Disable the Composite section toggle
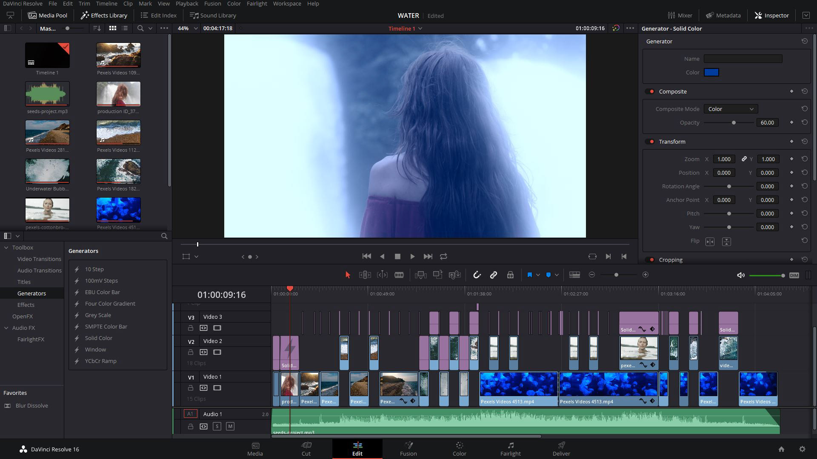 651,91
